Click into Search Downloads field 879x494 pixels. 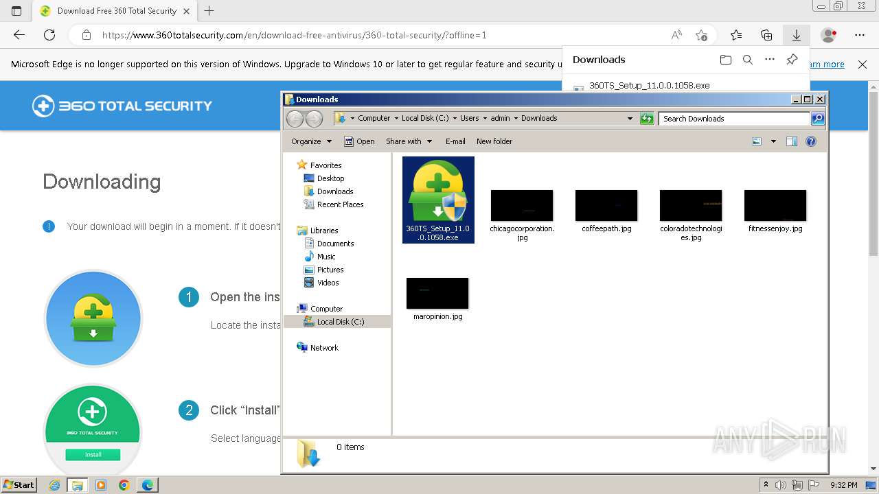point(733,119)
